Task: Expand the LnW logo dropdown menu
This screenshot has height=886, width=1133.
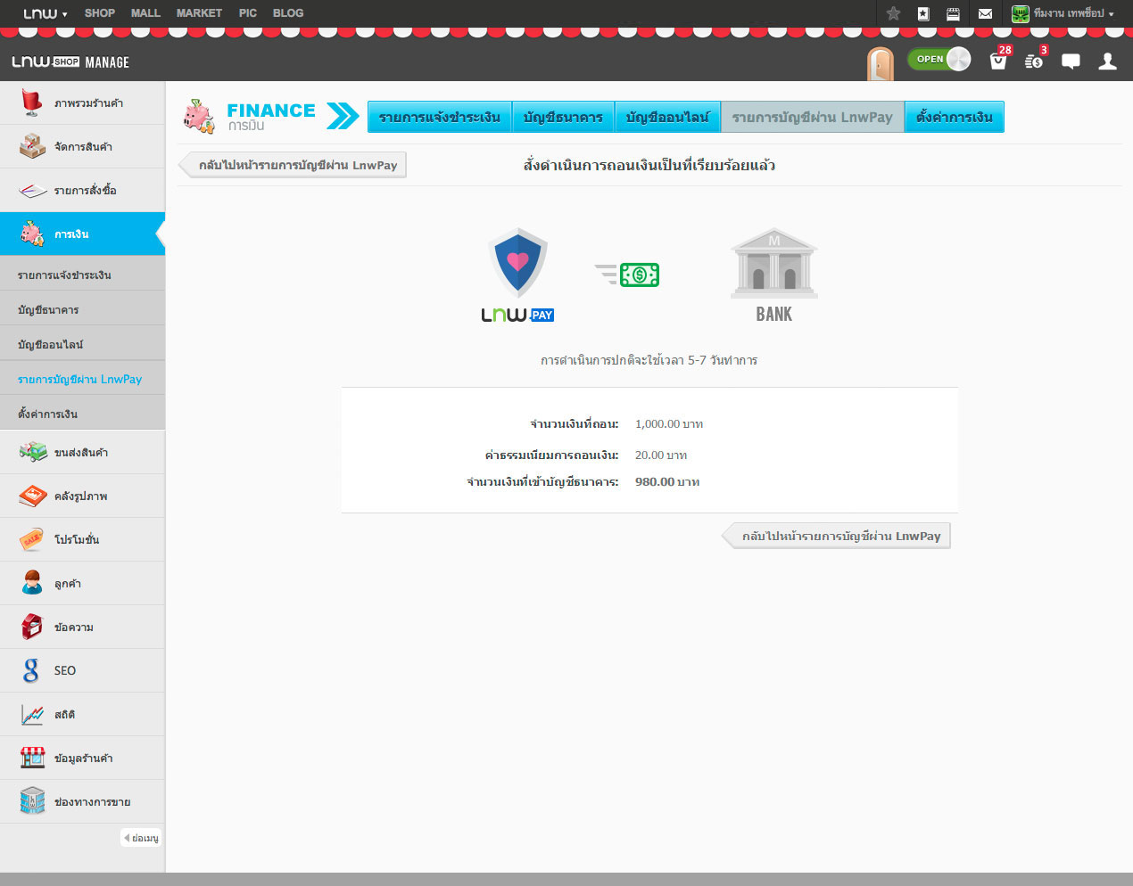Action: click(45, 13)
